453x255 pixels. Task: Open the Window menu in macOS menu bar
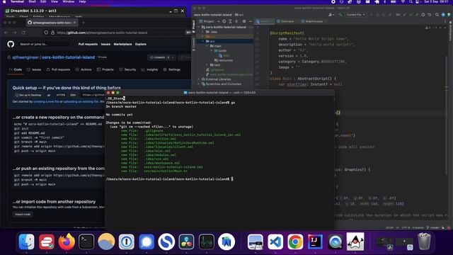[69, 1]
